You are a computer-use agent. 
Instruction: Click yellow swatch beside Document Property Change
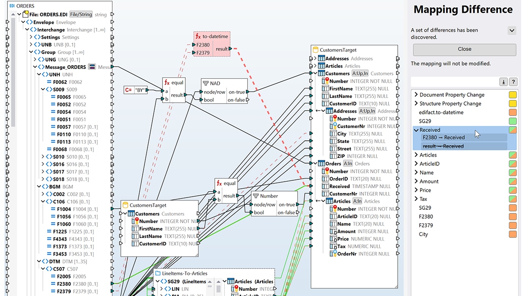[x=512, y=95]
